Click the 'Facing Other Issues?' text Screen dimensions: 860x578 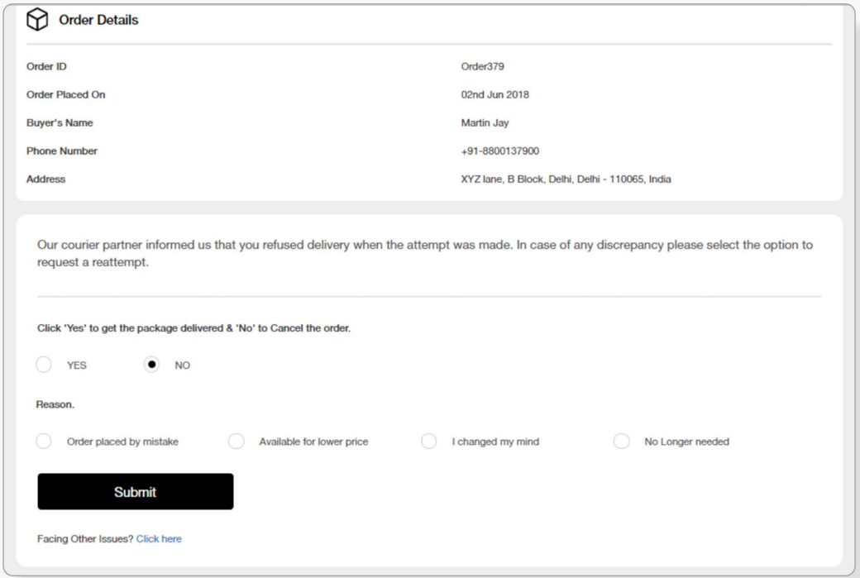85,538
